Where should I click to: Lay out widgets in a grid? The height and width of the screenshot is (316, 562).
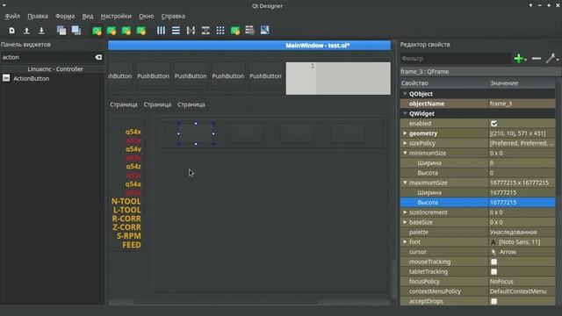(220, 31)
